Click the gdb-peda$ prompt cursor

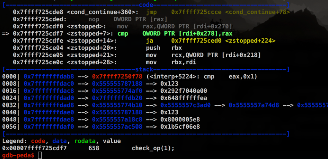(x=40, y=156)
